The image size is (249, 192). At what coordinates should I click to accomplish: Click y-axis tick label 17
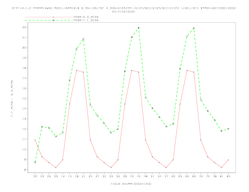point(24,78)
